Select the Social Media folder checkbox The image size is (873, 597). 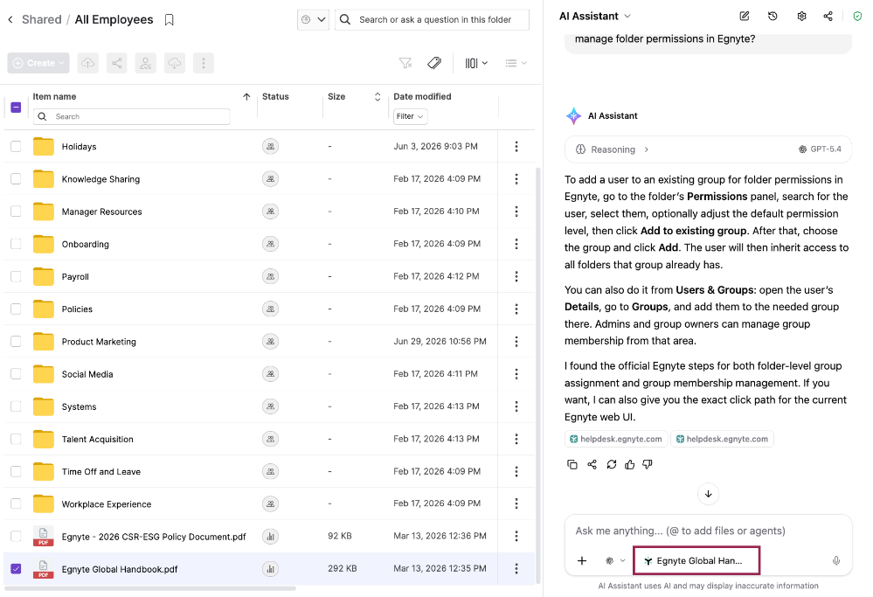click(x=16, y=374)
